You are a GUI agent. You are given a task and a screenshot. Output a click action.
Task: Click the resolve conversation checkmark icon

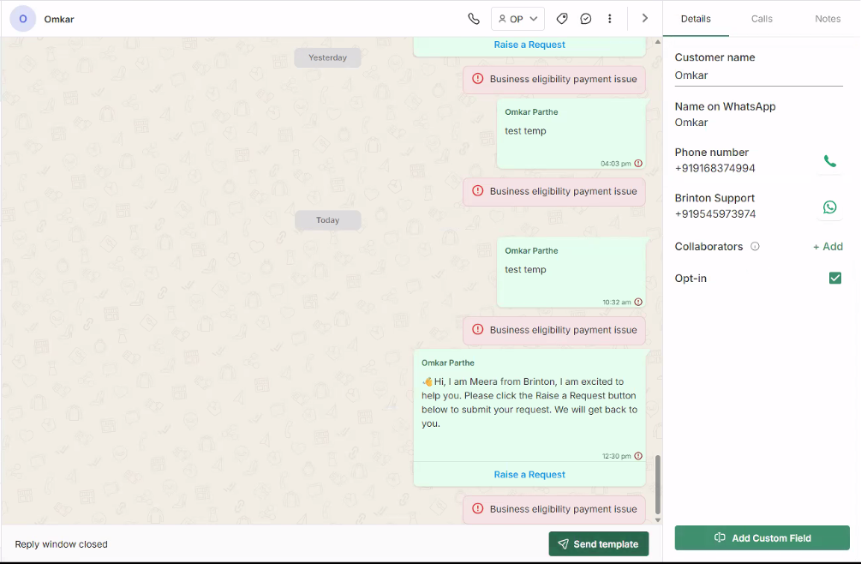click(x=586, y=19)
